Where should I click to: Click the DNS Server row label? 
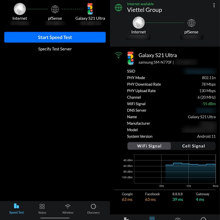pyautogui.click(x=137, y=110)
